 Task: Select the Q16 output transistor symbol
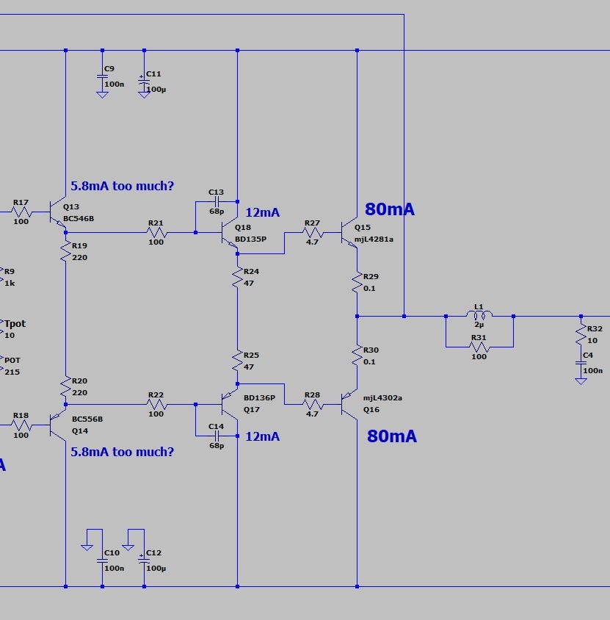pyautogui.click(x=349, y=404)
